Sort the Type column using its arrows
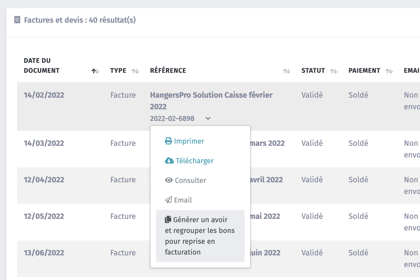 pos(135,71)
